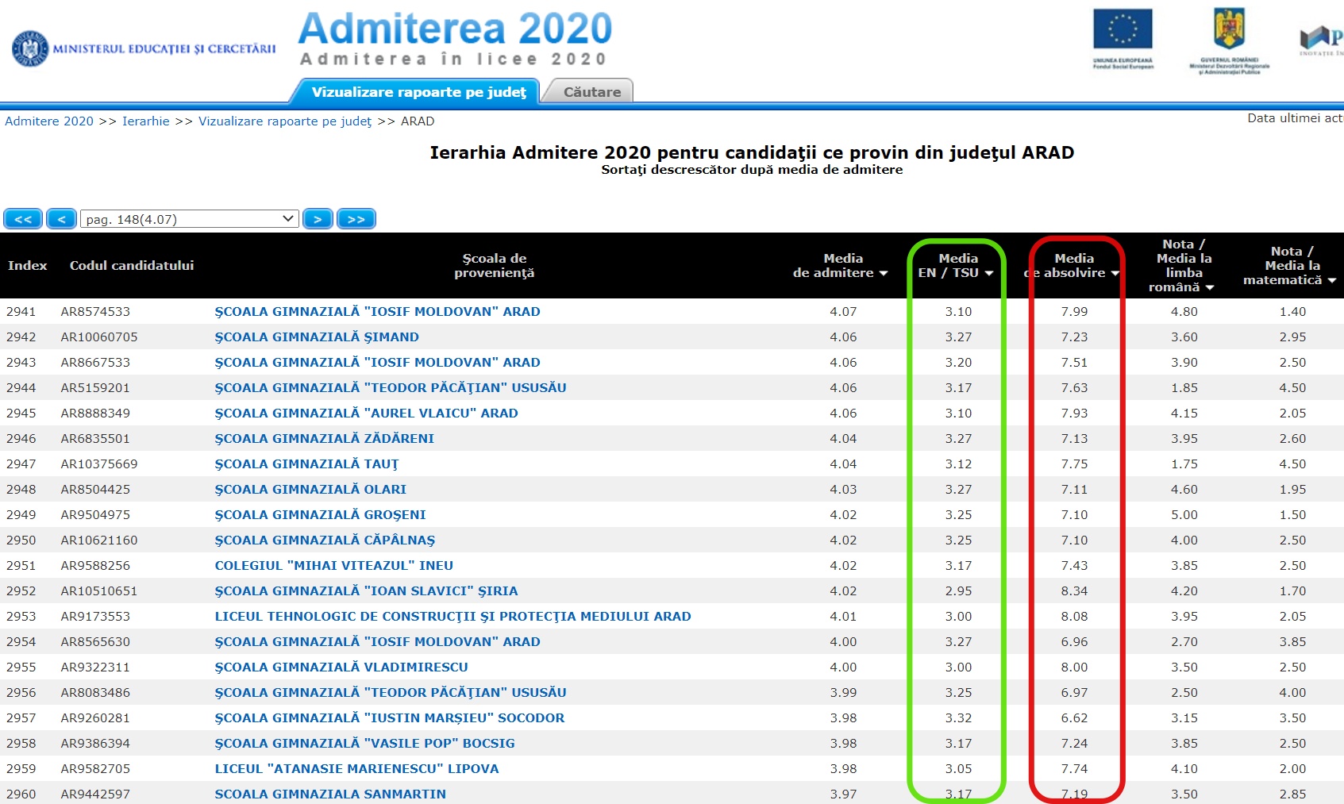Click index number 2950
This screenshot has height=804, width=1344.
point(21,540)
